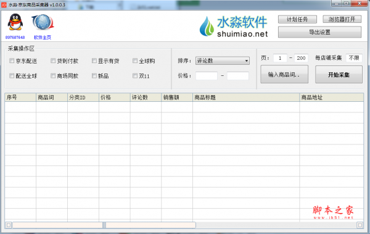Screen dimensions: 370x234
Task: Click the 浏览器打开 button
Action: click(x=342, y=19)
